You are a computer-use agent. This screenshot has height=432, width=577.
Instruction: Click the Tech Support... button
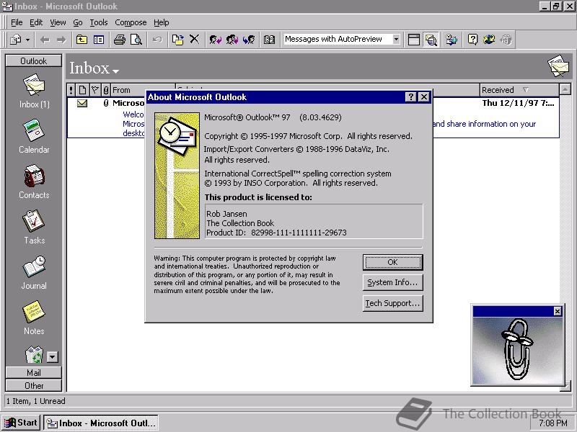coord(392,303)
